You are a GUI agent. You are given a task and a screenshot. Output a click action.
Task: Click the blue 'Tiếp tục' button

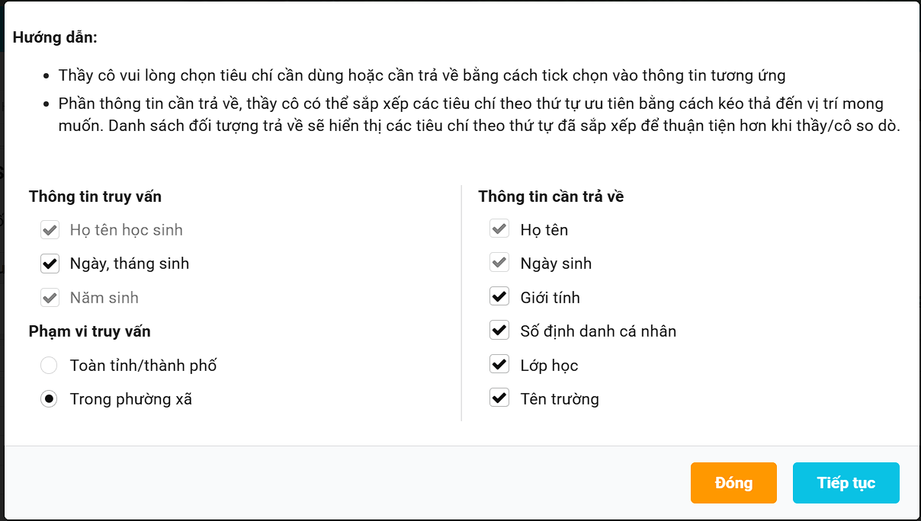coord(846,483)
